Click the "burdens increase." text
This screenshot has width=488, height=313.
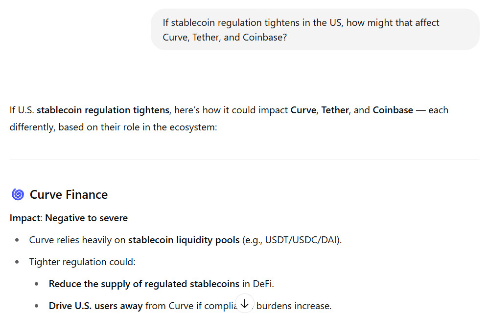[294, 306]
